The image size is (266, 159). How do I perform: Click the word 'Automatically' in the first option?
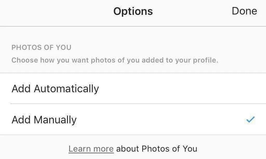tap(66, 89)
